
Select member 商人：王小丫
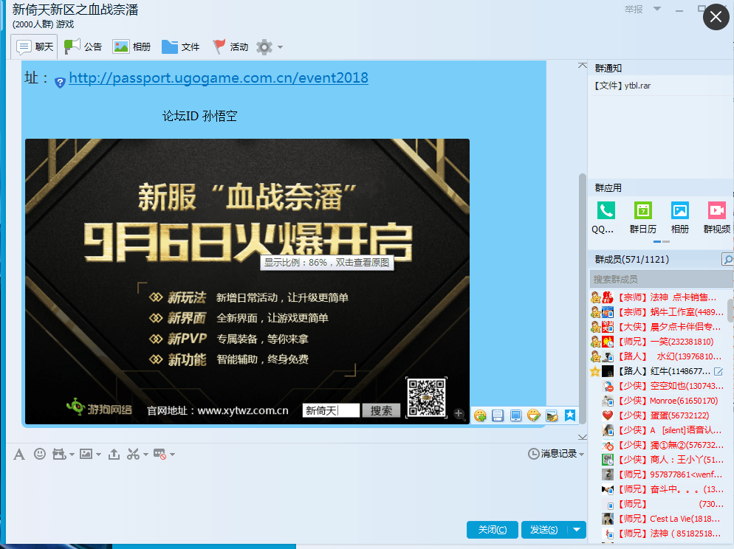(658, 460)
